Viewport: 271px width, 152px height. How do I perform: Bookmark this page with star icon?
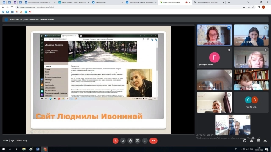[253, 8]
